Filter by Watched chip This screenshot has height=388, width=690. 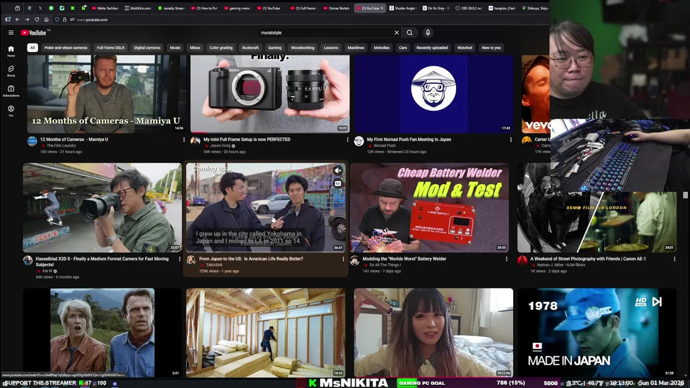click(465, 48)
